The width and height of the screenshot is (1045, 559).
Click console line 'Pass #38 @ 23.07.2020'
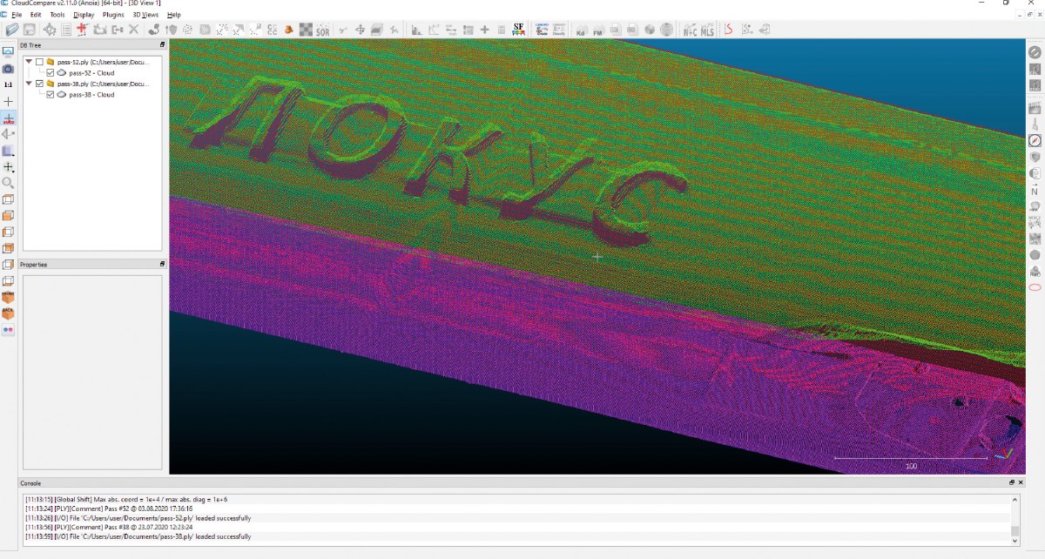(109, 527)
